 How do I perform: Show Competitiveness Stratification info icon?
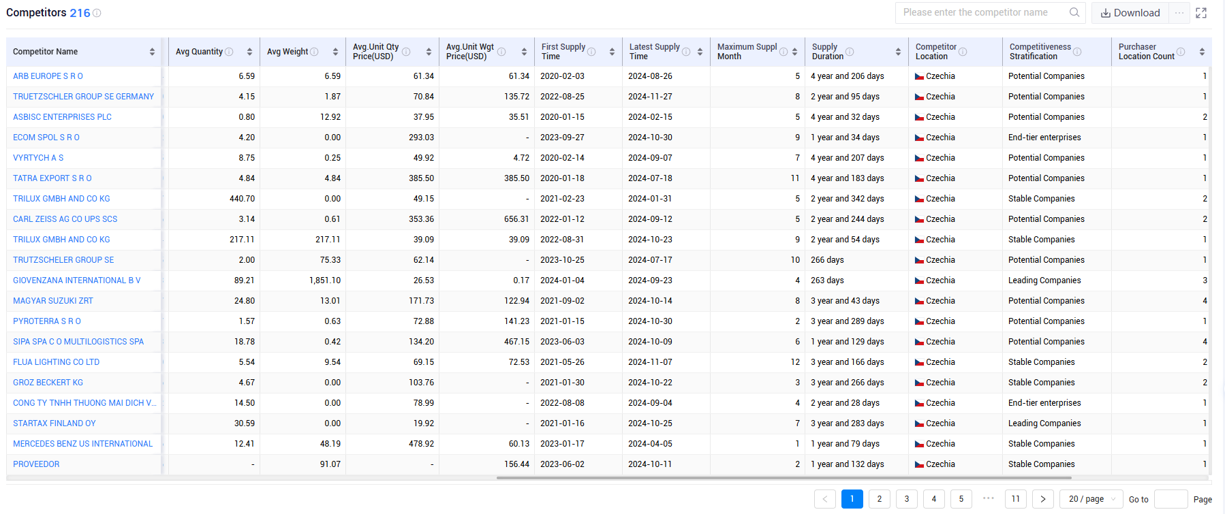pos(1077,52)
